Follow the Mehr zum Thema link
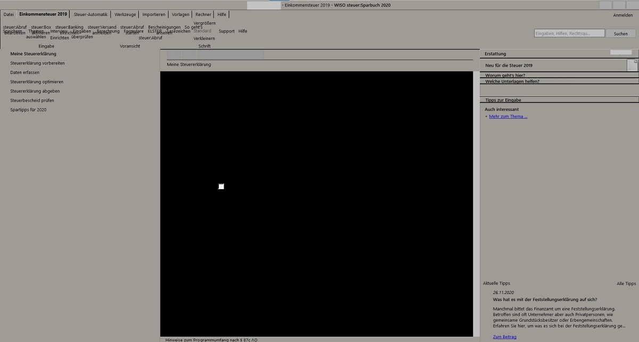The image size is (639, 342). [508, 116]
